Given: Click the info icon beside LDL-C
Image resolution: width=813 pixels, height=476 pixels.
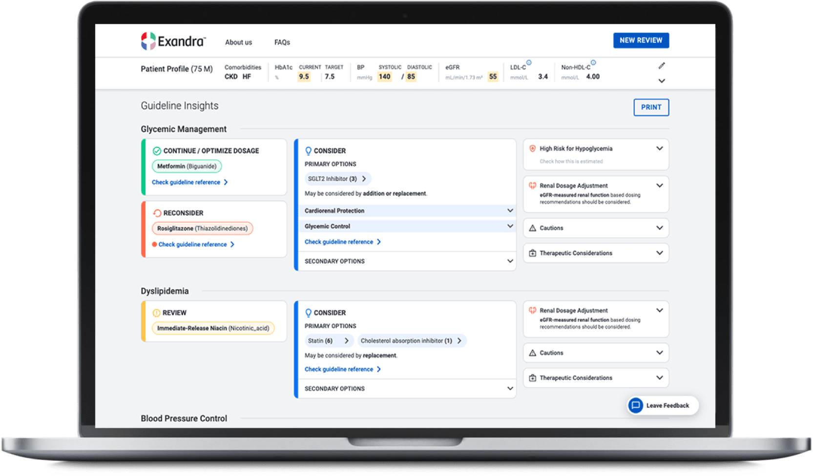Looking at the screenshot, I should [x=529, y=62].
